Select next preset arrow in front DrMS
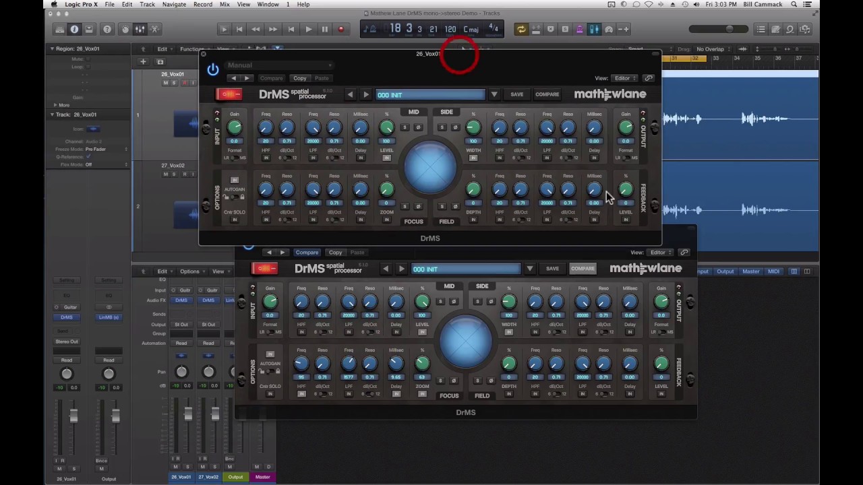The image size is (863, 485). tap(365, 95)
